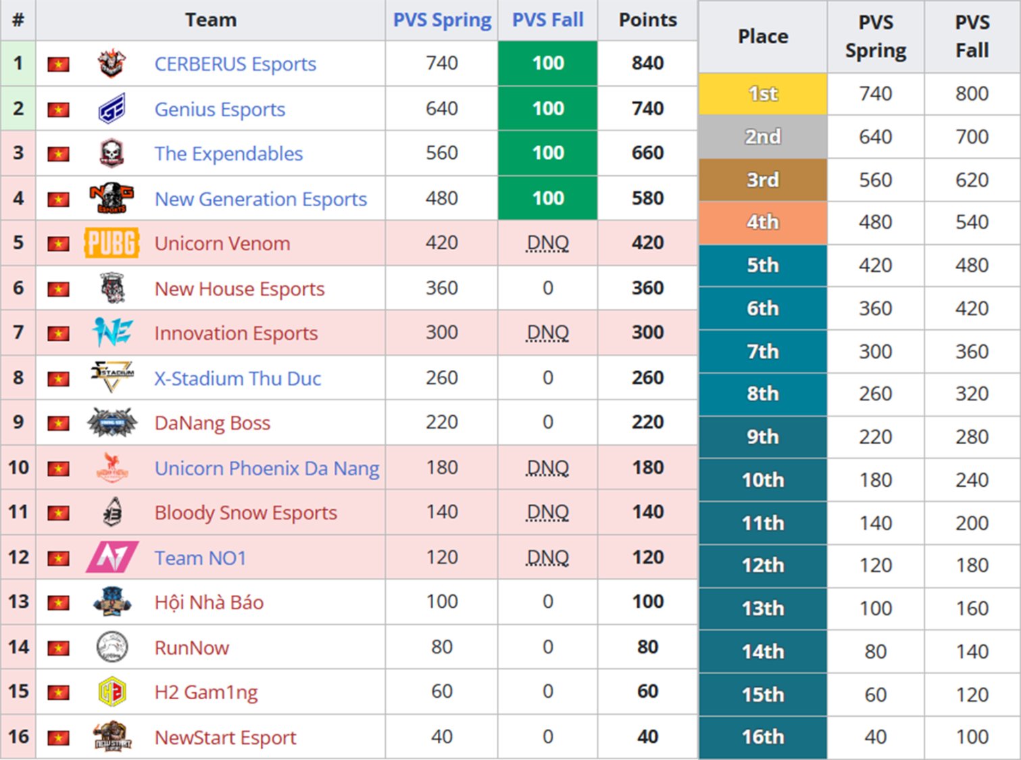Image resolution: width=1021 pixels, height=760 pixels.
Task: Click the New House Esports logo
Action: [x=111, y=289]
